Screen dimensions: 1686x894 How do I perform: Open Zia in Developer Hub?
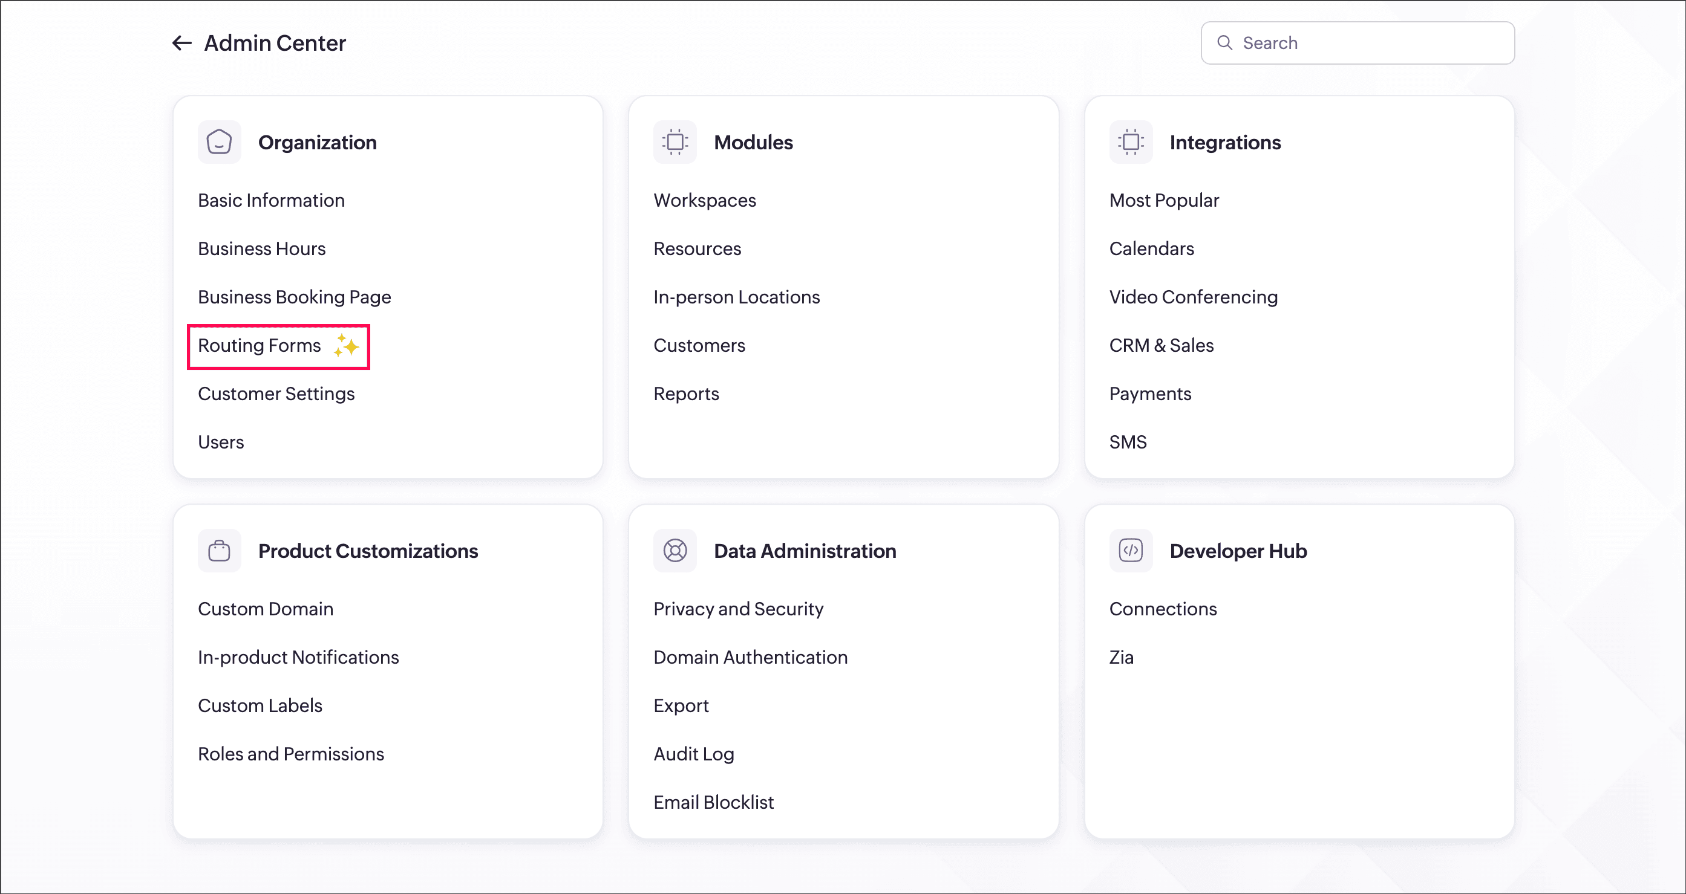(x=1121, y=657)
